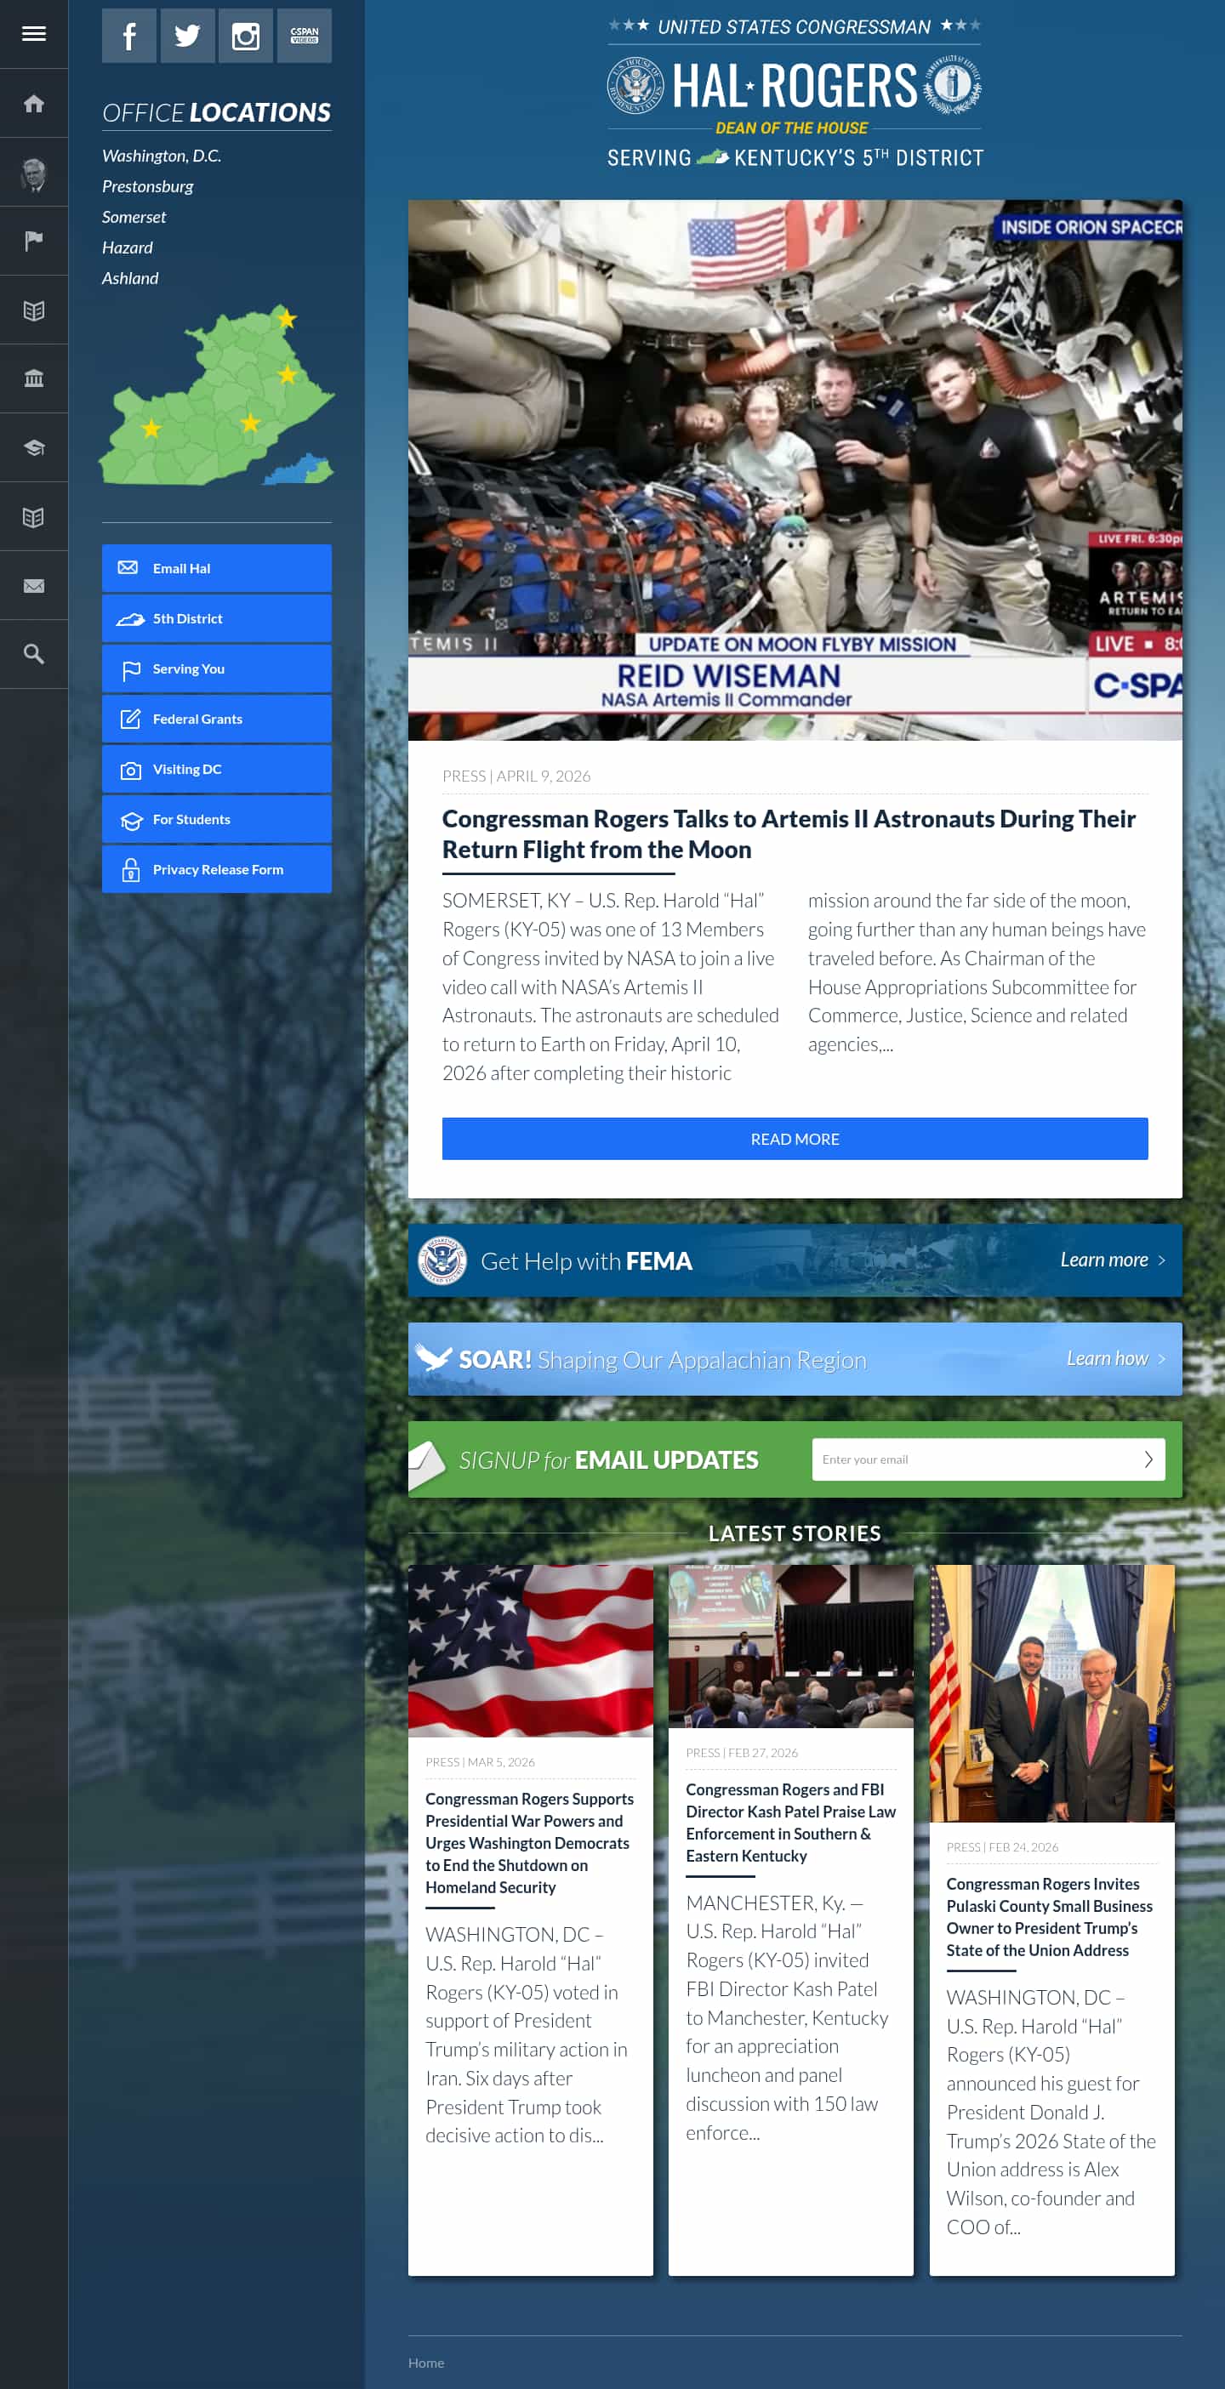1225x2389 pixels.
Task: Open the Presidential War Powers story headline
Action: pyautogui.click(x=529, y=1843)
